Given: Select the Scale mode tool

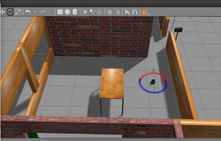Looking at the screenshot, I should pos(18,12).
